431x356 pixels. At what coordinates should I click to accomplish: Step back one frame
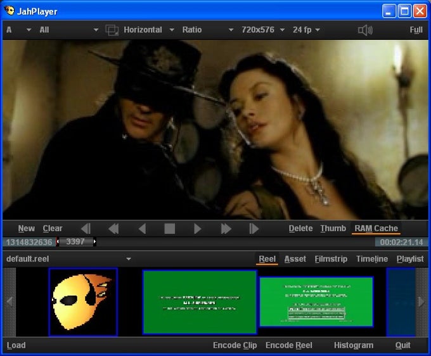click(x=86, y=229)
